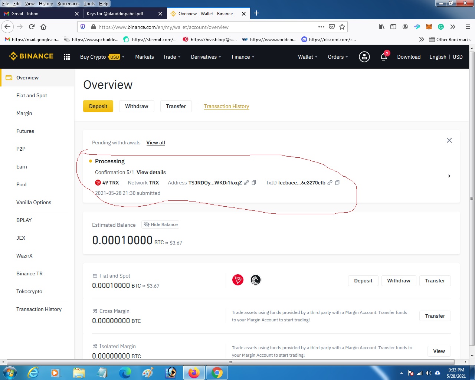Click the View all pending withdrawals link
The width and height of the screenshot is (475, 380).
tap(155, 142)
